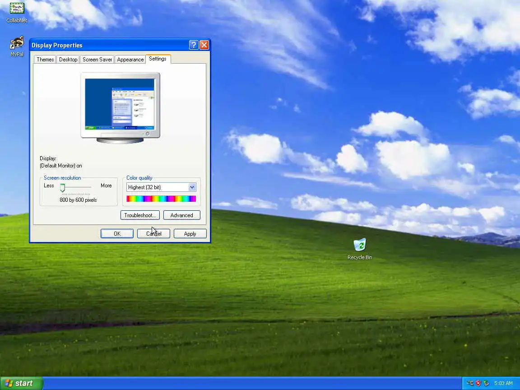Open the Color quality dropdown arrow
The image size is (520, 390).
[192, 187]
